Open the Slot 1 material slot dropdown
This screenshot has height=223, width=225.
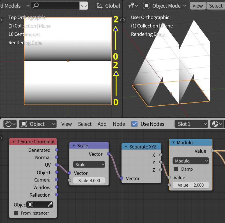point(191,124)
